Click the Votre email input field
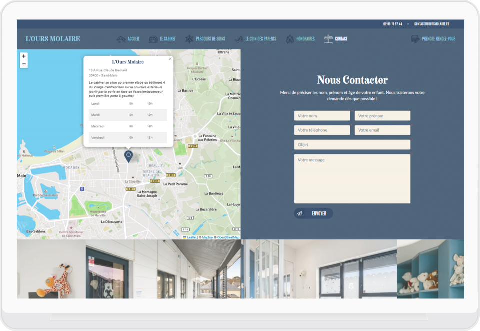 point(382,130)
